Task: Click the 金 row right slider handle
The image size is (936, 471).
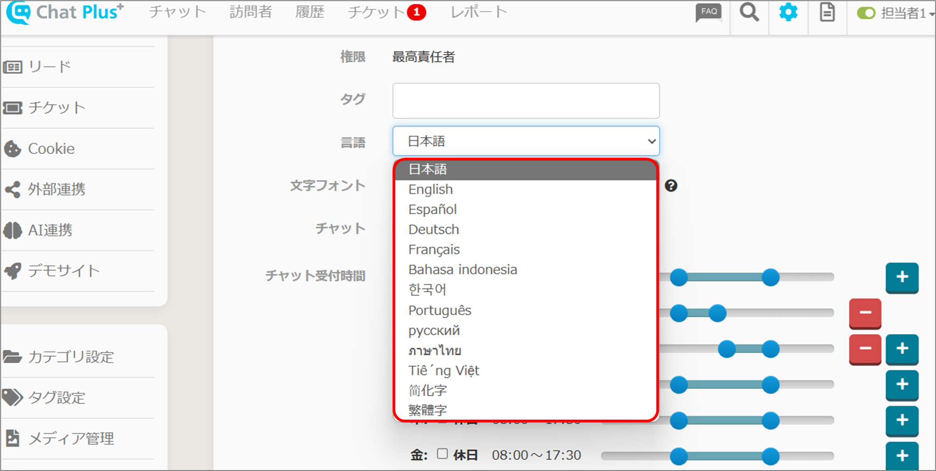Action: click(x=770, y=456)
